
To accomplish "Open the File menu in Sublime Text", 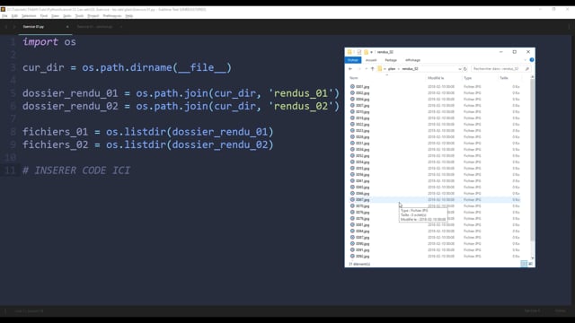I will click(x=4, y=16).
